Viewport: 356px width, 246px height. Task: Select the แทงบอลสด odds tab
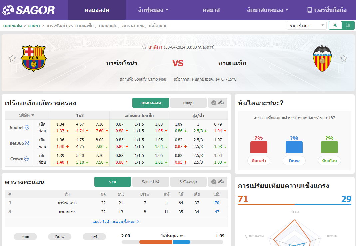tap(151, 103)
